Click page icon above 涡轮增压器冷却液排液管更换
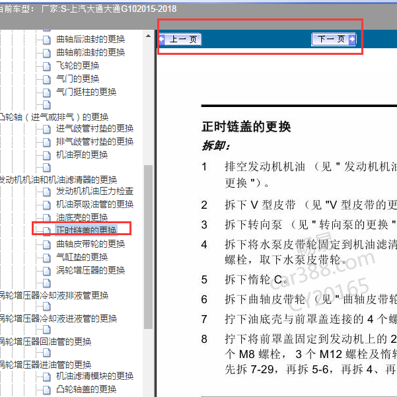397x397 pixels. coord(47,283)
